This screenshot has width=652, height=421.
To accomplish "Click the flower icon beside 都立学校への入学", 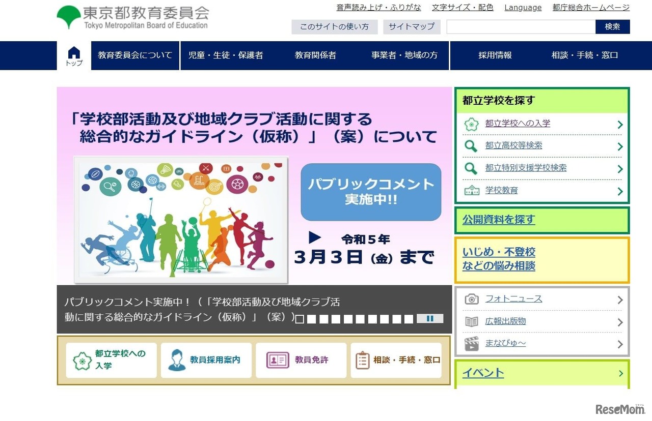I will [471, 124].
